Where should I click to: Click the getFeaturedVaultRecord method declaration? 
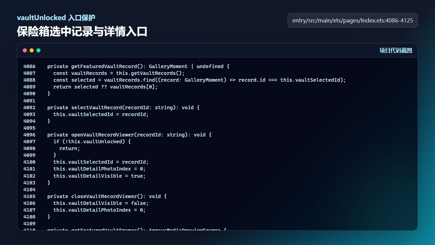[x=138, y=66]
